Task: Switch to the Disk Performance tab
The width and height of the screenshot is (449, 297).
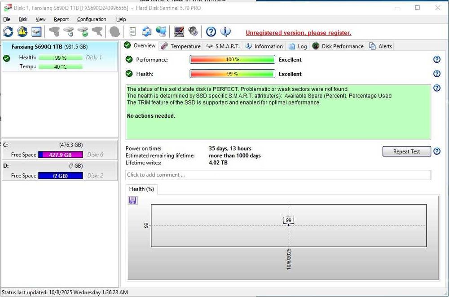Action: (x=338, y=46)
